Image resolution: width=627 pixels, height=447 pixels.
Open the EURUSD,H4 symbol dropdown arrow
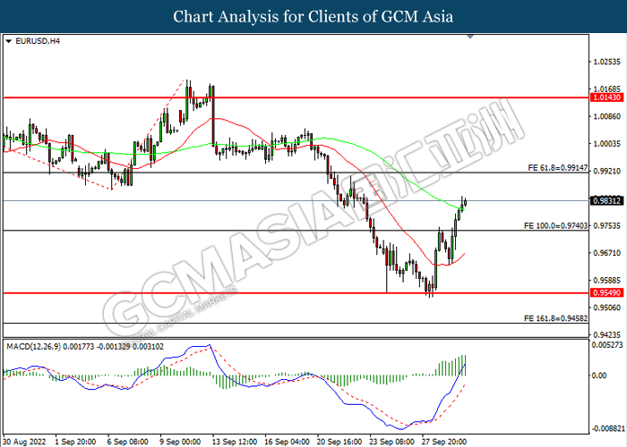coord(9,41)
